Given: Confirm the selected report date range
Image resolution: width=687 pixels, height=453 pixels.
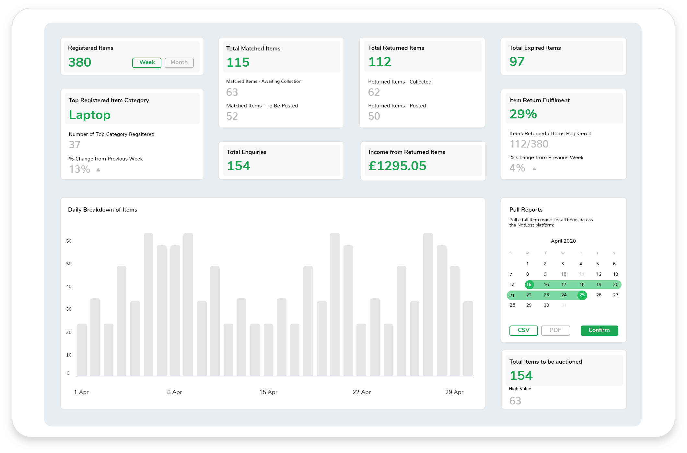Looking at the screenshot, I should pos(599,330).
